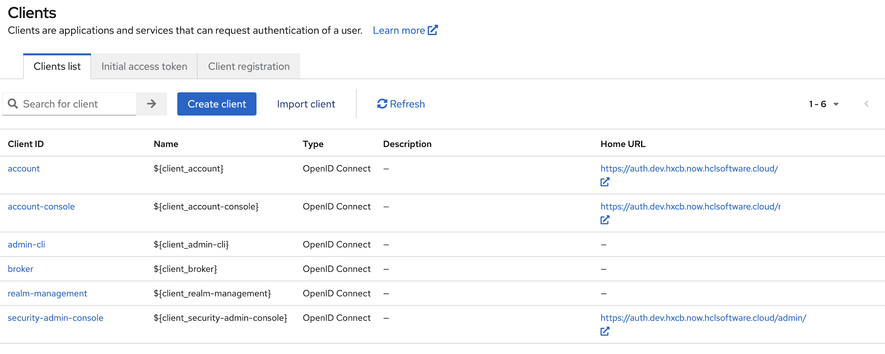Switch to Client registration tab
Screen dimensions: 885x354
(249, 67)
